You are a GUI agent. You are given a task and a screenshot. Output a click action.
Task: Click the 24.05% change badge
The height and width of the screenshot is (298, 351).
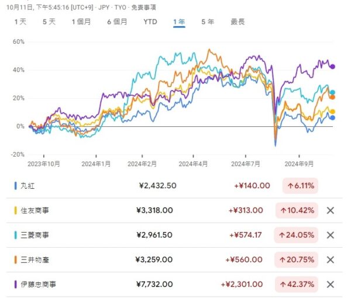coord(296,235)
